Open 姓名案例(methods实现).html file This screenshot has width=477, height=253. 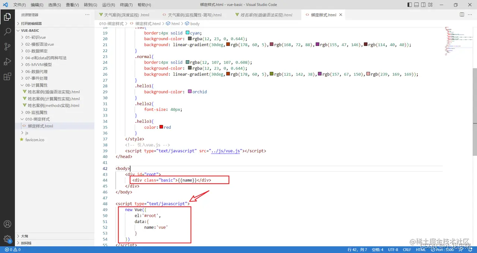pyautogui.click(x=54, y=105)
